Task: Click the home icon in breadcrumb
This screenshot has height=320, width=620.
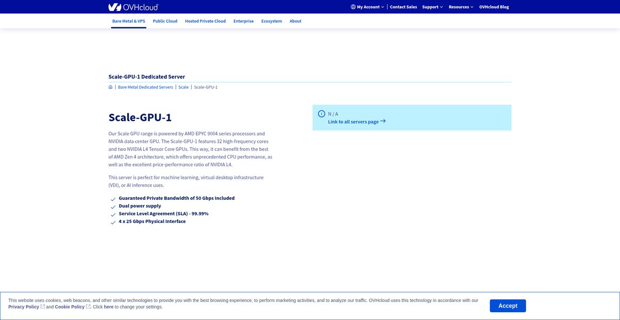Action: tap(111, 87)
